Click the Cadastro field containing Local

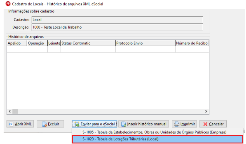pyautogui.click(x=117, y=20)
